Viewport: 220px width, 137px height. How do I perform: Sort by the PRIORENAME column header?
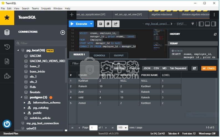pos(150,75)
